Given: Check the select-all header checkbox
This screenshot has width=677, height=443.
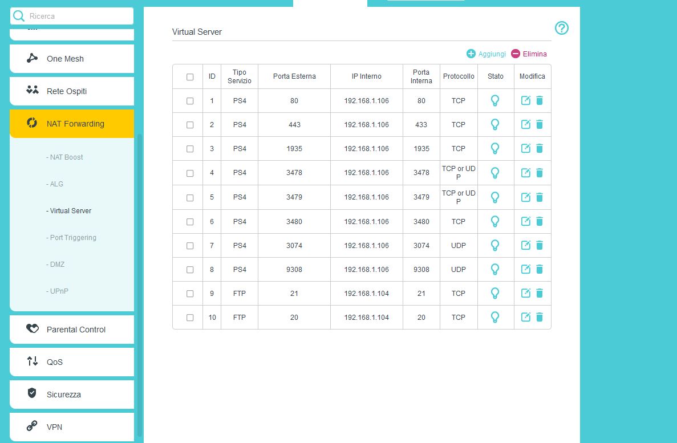Looking at the screenshot, I should tap(190, 77).
